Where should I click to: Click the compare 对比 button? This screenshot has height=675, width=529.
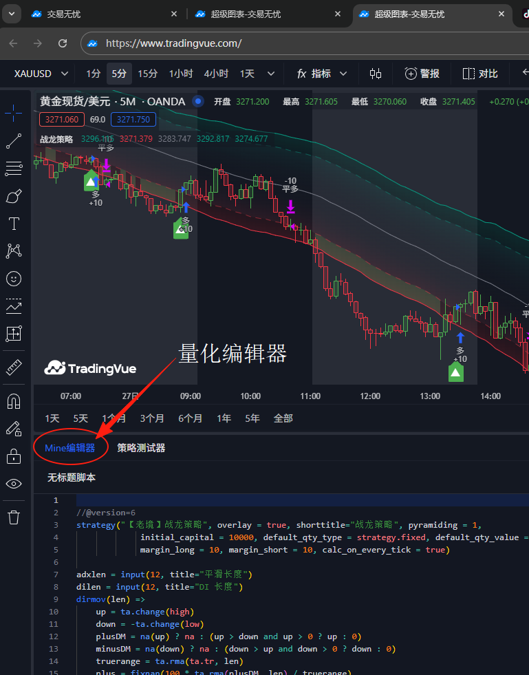click(480, 74)
